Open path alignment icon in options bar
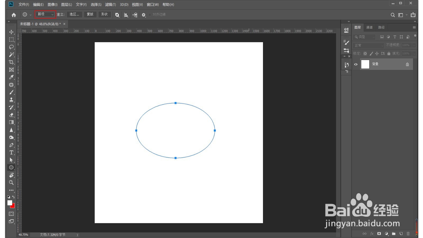Image resolution: width=423 pixels, height=238 pixels. (126, 15)
